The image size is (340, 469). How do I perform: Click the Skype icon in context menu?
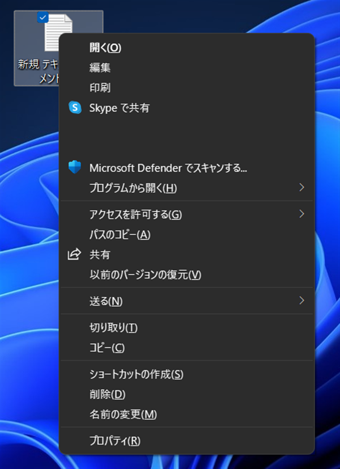point(75,107)
